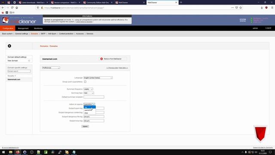Image resolution: width=275 pixels, height=155 pixels.
Task: Click Default summary recipient field
Action: tap(94, 97)
